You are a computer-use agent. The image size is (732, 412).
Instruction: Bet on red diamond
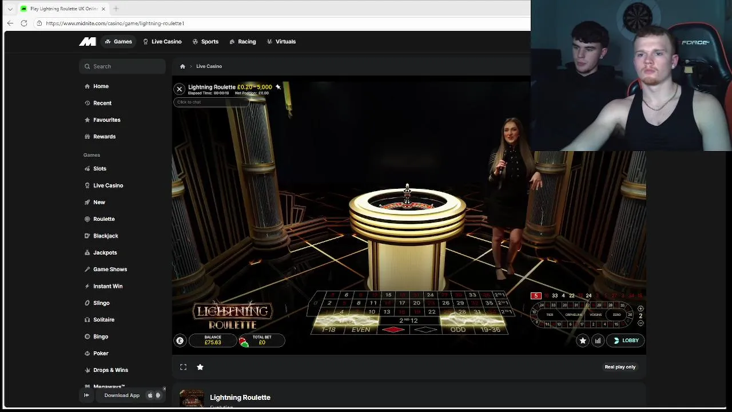[x=393, y=330]
